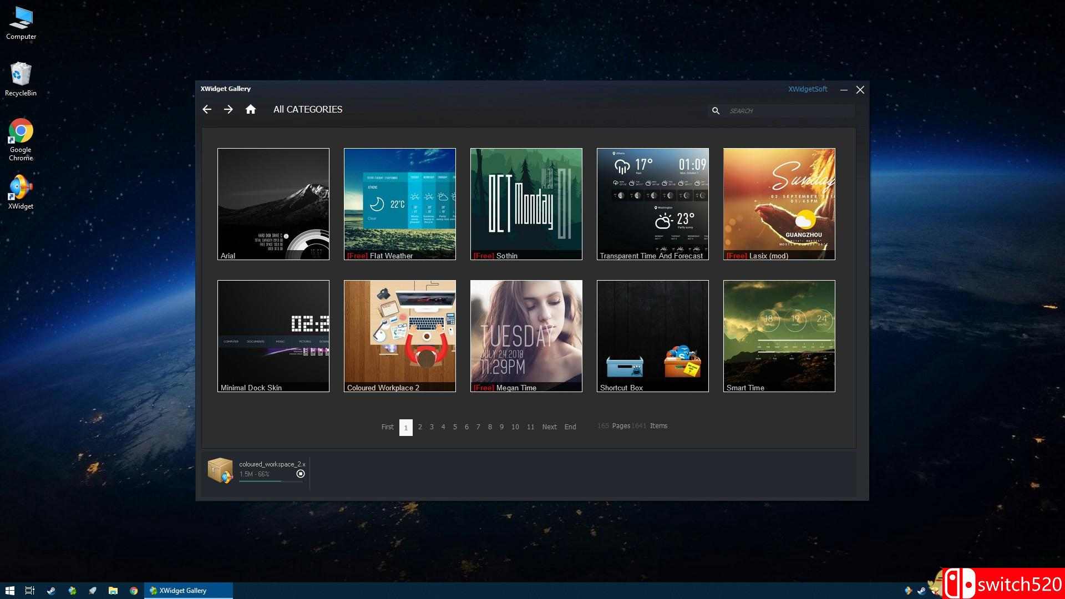
Task: Click into the SEARCH field
Action: coord(790,111)
